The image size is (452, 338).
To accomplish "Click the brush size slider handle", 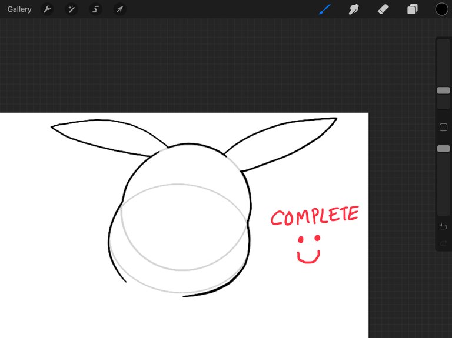I will (x=443, y=91).
